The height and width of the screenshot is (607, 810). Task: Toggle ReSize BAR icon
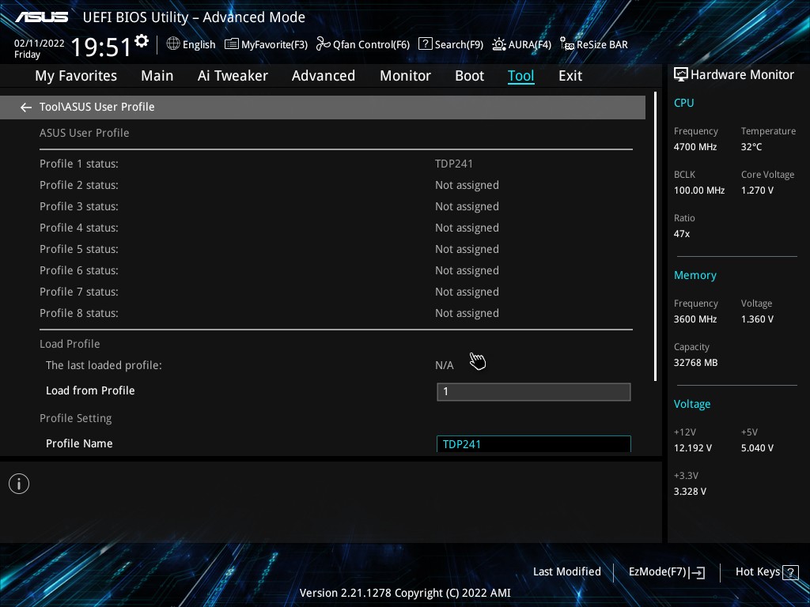tap(567, 44)
